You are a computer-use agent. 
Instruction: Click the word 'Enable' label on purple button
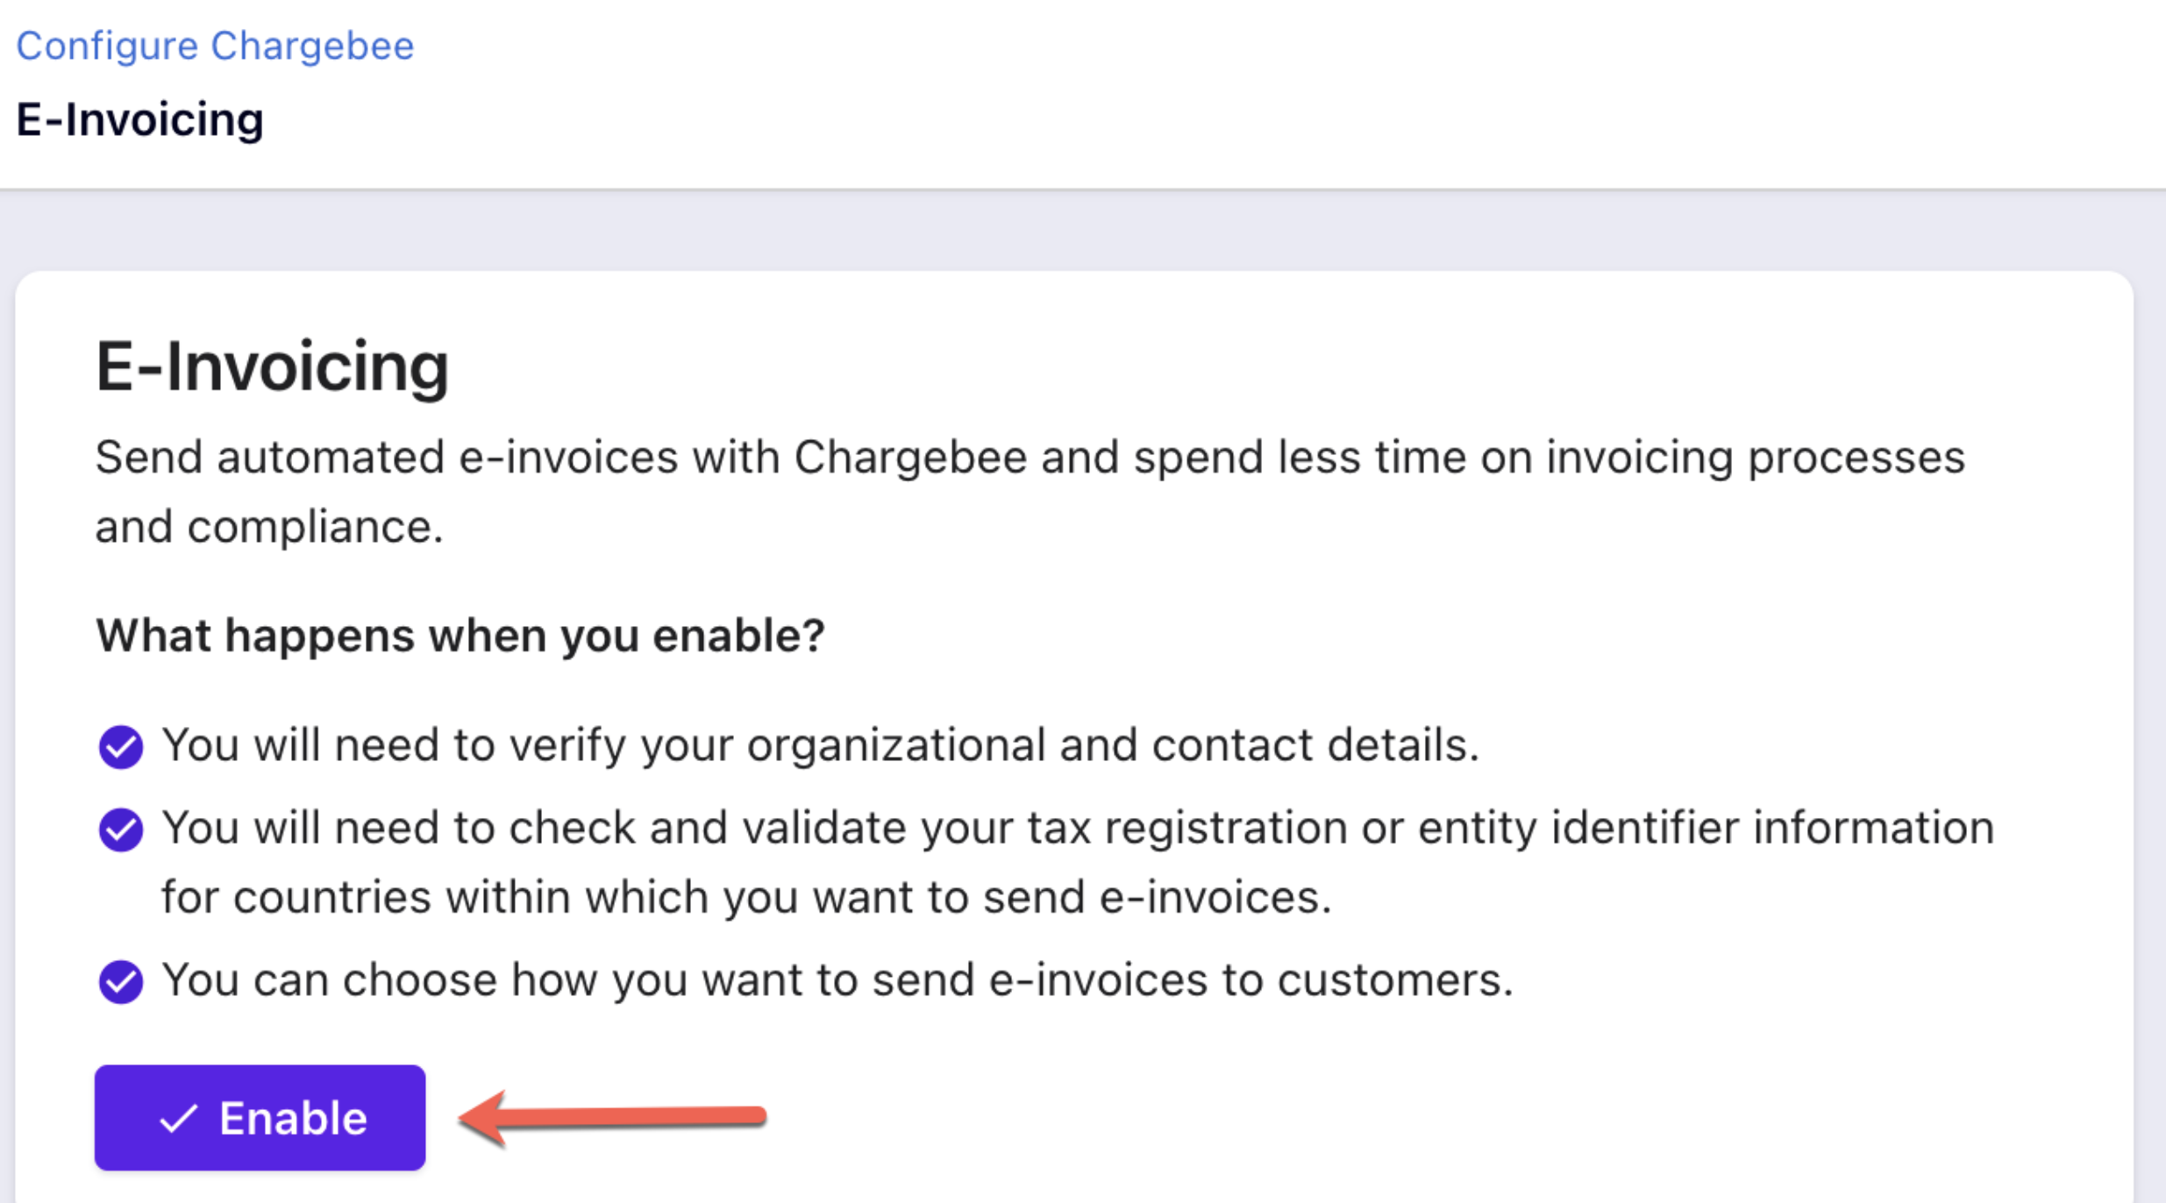[293, 1118]
